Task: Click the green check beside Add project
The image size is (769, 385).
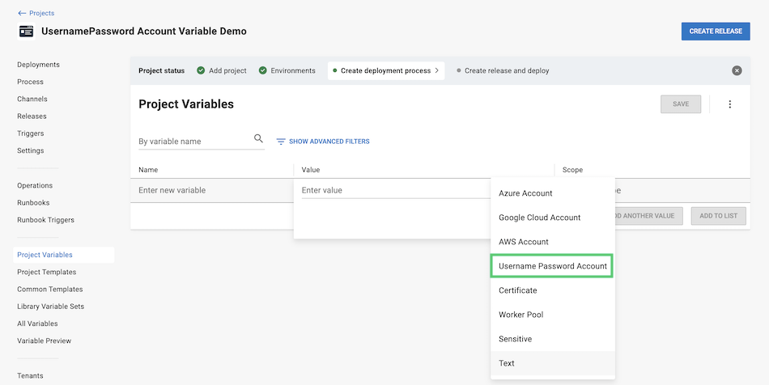Action: [x=201, y=70]
